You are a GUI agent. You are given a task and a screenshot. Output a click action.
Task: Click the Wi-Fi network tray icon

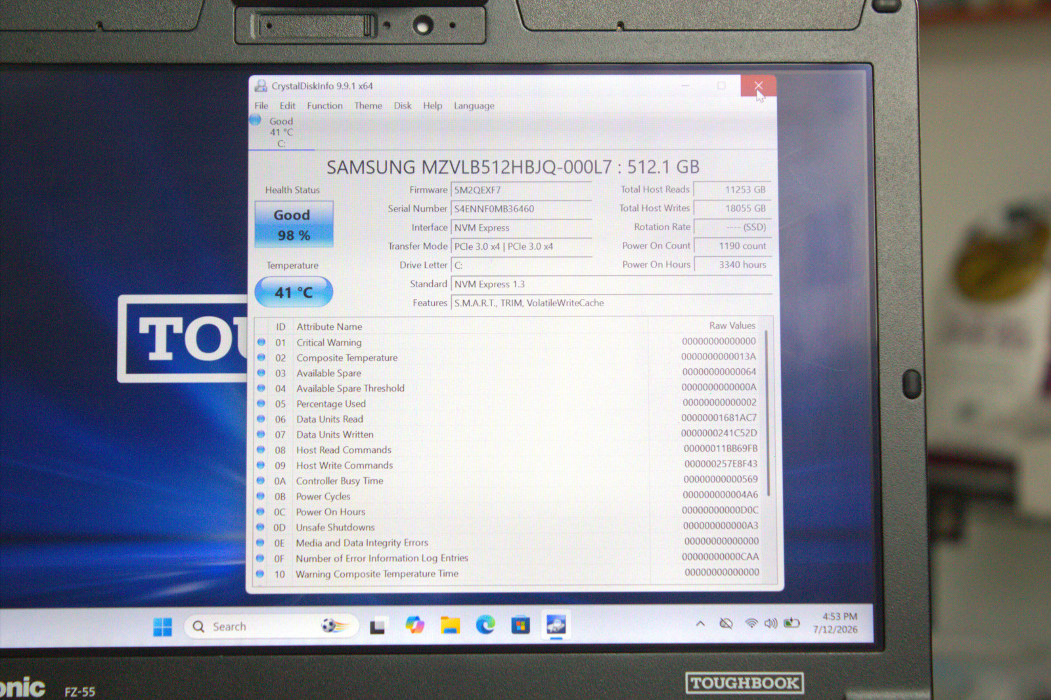pyautogui.click(x=751, y=623)
